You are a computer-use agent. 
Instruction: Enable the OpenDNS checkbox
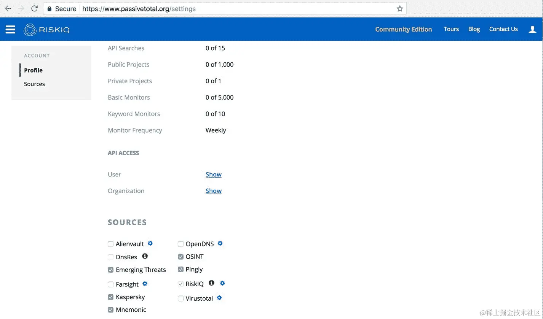(180, 244)
